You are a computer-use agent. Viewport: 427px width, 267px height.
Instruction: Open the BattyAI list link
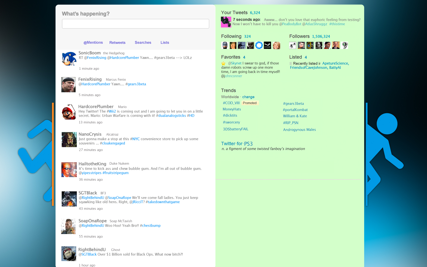[x=335, y=68]
